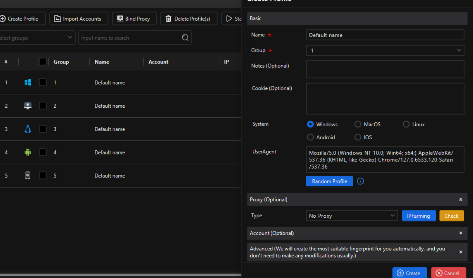
Task: Tick the checkbox for profile row 3
Action: 43,129
